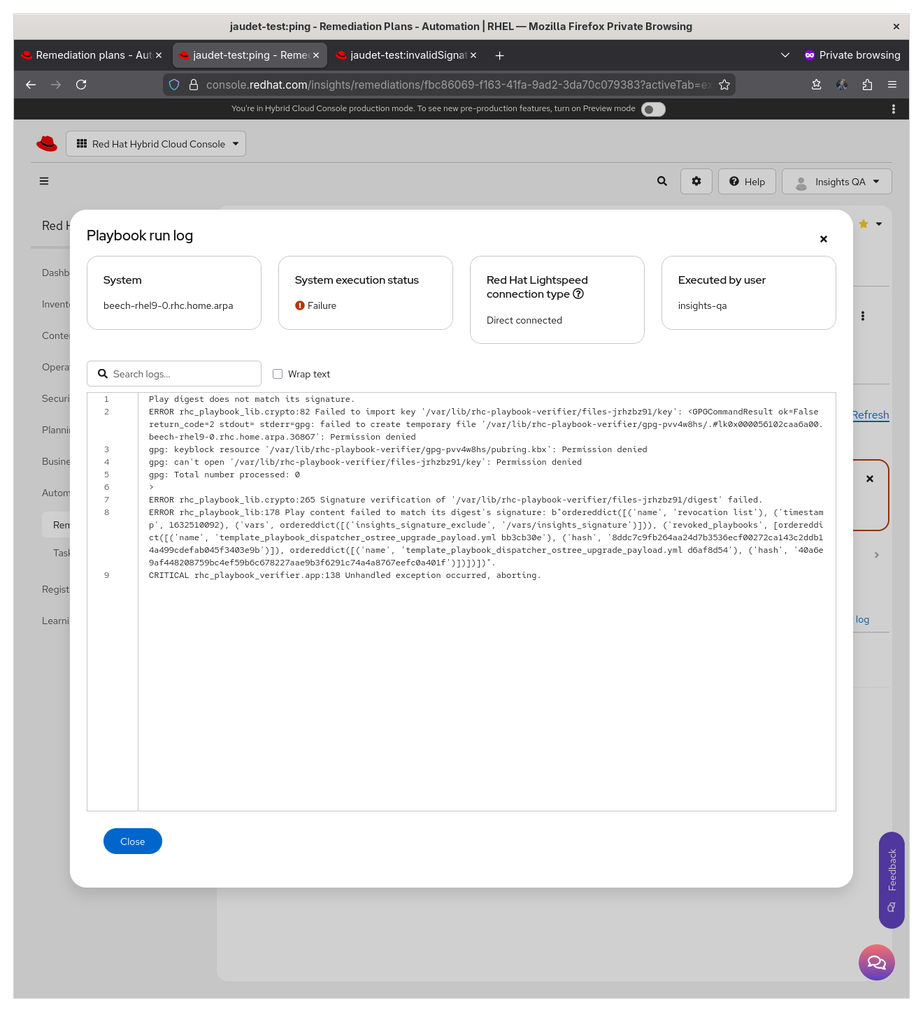Expand the caret next to favorite star
The width and height of the screenshot is (923, 1012).
coord(879,224)
